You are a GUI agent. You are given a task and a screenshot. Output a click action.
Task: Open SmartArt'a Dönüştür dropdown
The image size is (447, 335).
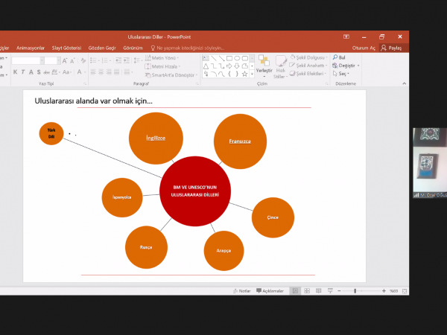click(171, 75)
